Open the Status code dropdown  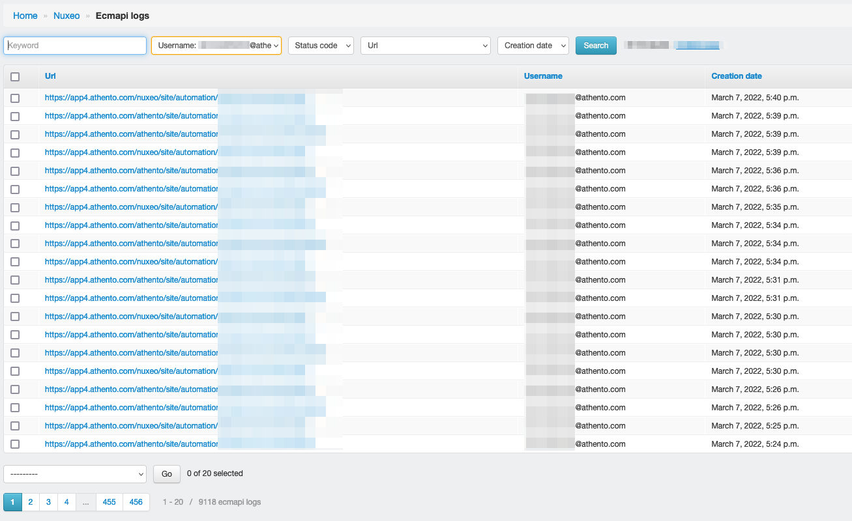tap(321, 46)
